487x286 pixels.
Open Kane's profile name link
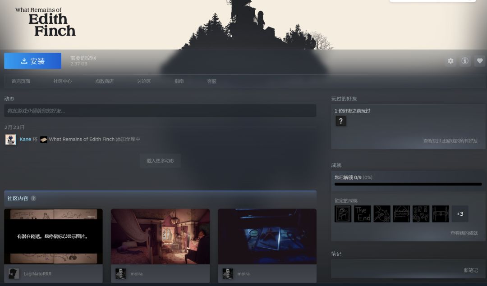25,139
